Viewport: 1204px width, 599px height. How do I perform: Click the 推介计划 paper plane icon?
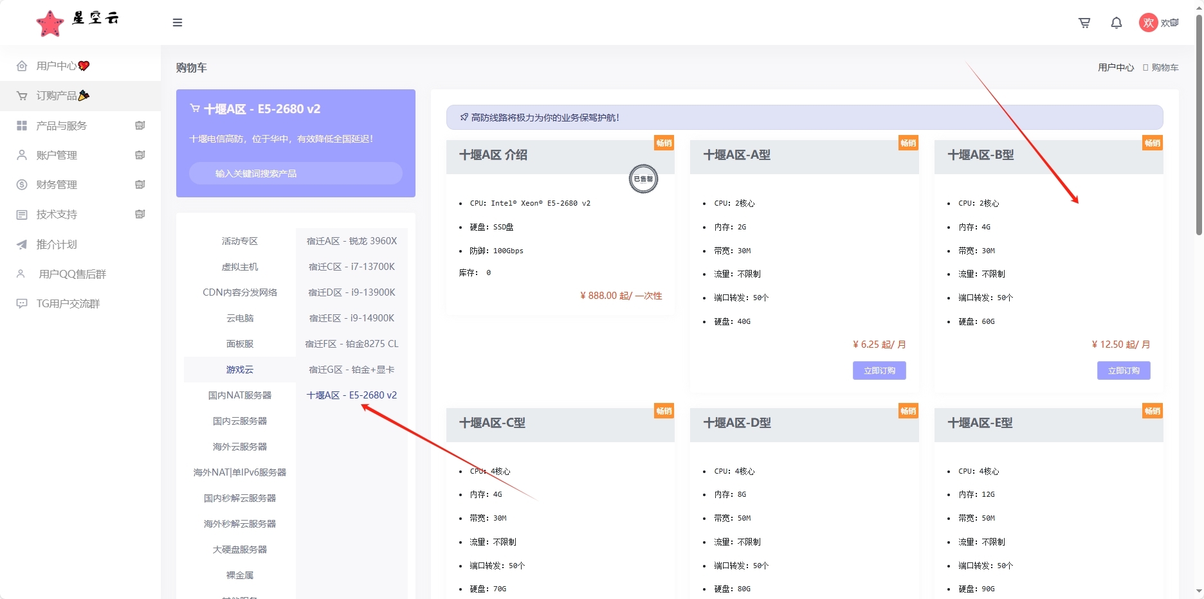[22, 244]
